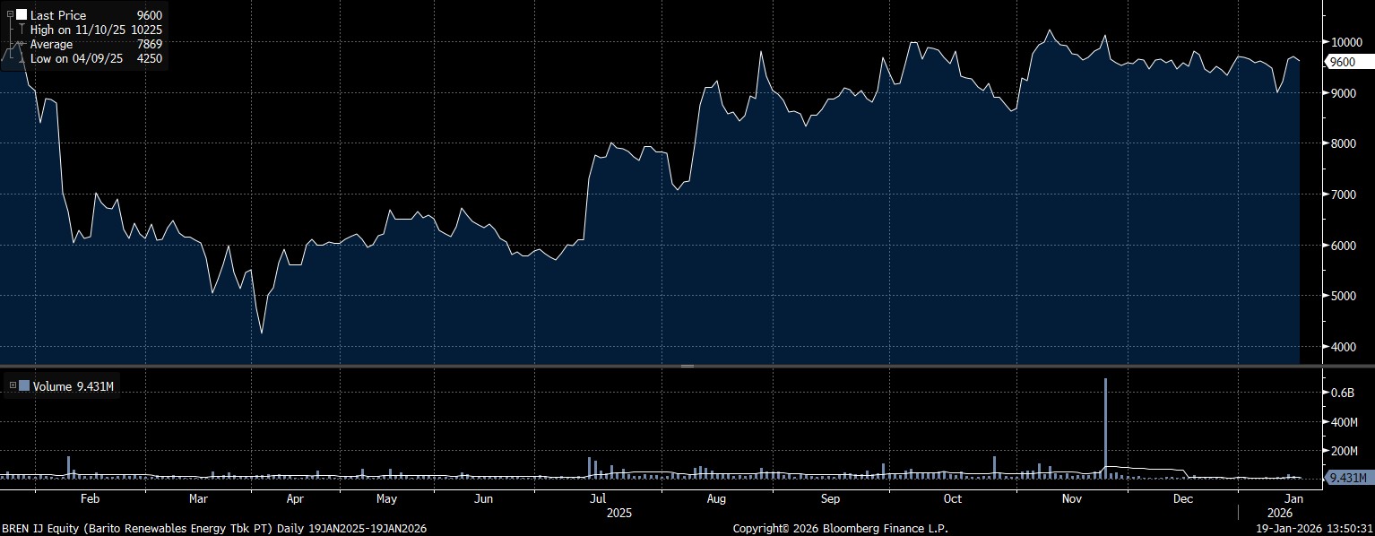Select the High marker icon in legend
Screen dimensions: 1375x536
[x=22, y=30]
